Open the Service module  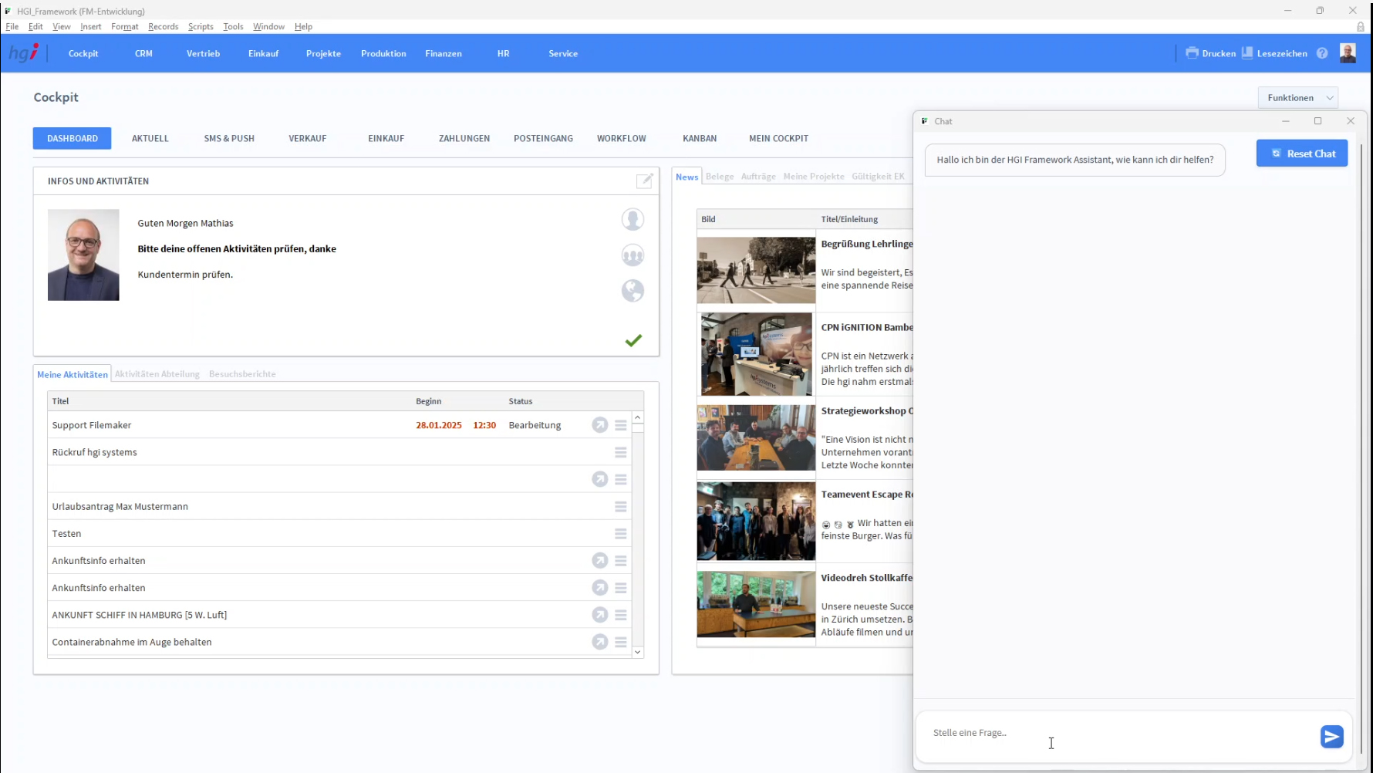point(563,53)
